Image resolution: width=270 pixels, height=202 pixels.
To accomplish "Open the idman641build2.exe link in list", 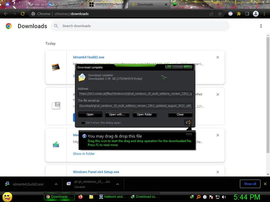I will (89, 57).
